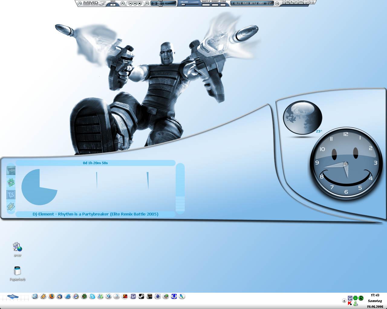Launch Winamp from the orange bolt dock icon
Image resolution: width=387 pixels, height=309 pixels.
pyautogui.click(x=43, y=296)
